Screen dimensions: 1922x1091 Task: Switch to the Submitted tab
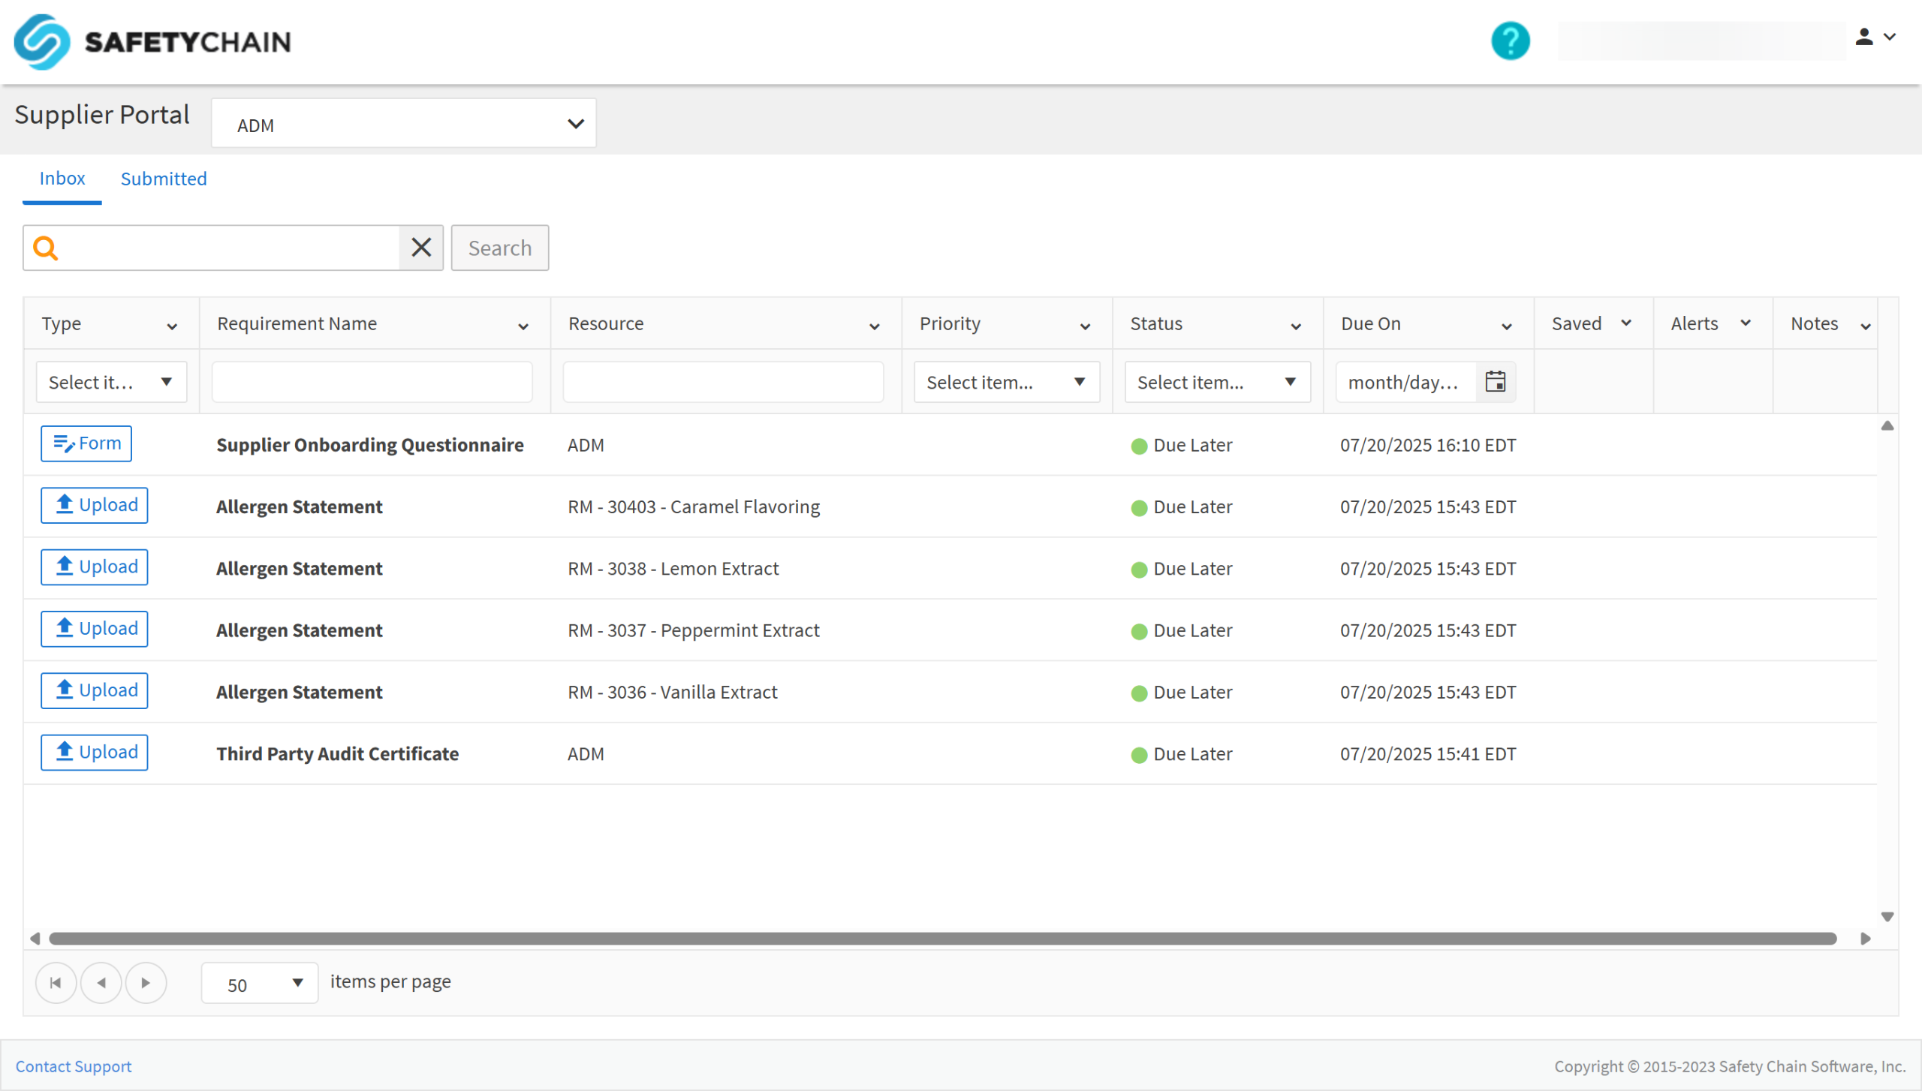point(164,179)
